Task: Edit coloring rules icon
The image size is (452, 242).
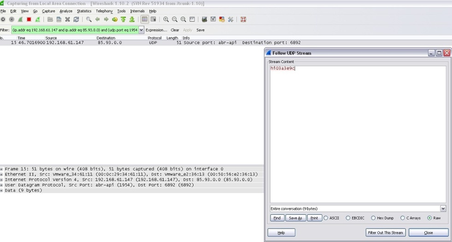Action: [222, 19]
